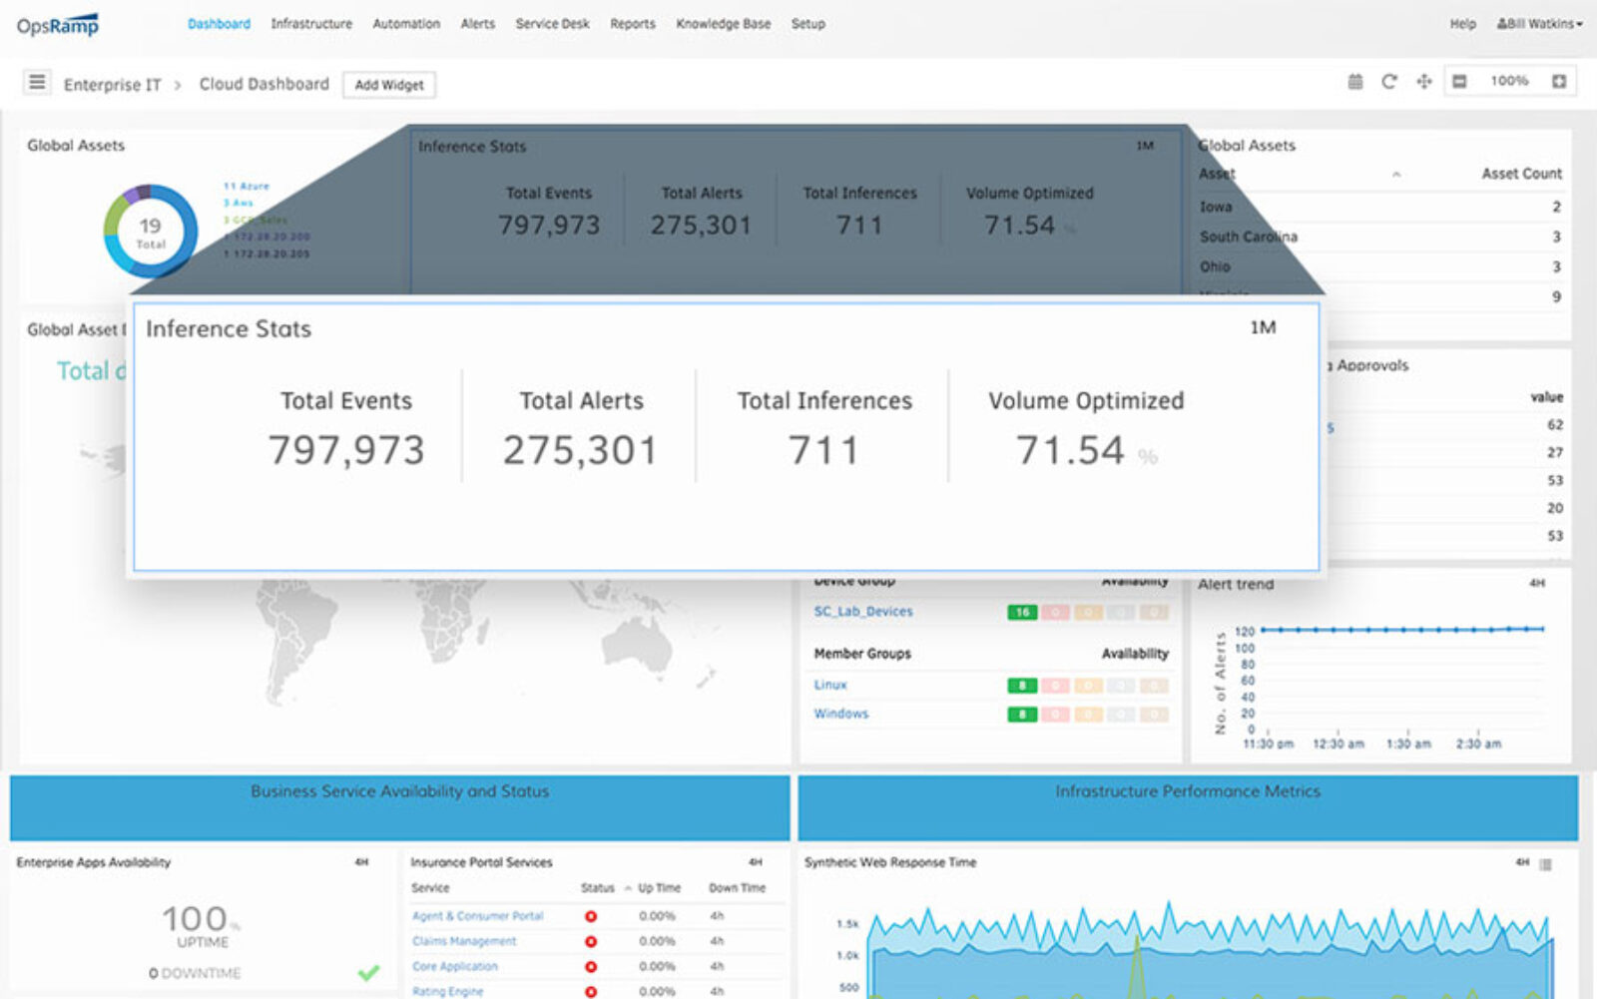This screenshot has width=1597, height=999.
Task: Open the Service Desk menu
Action: 551,23
